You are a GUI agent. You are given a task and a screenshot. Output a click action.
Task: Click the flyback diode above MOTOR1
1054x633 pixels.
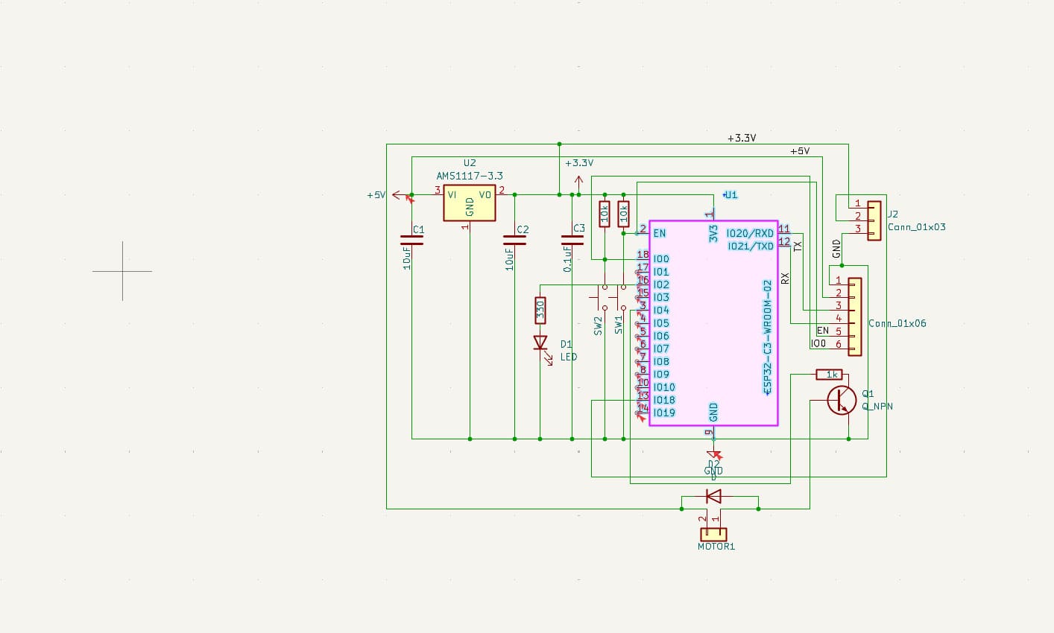(713, 496)
